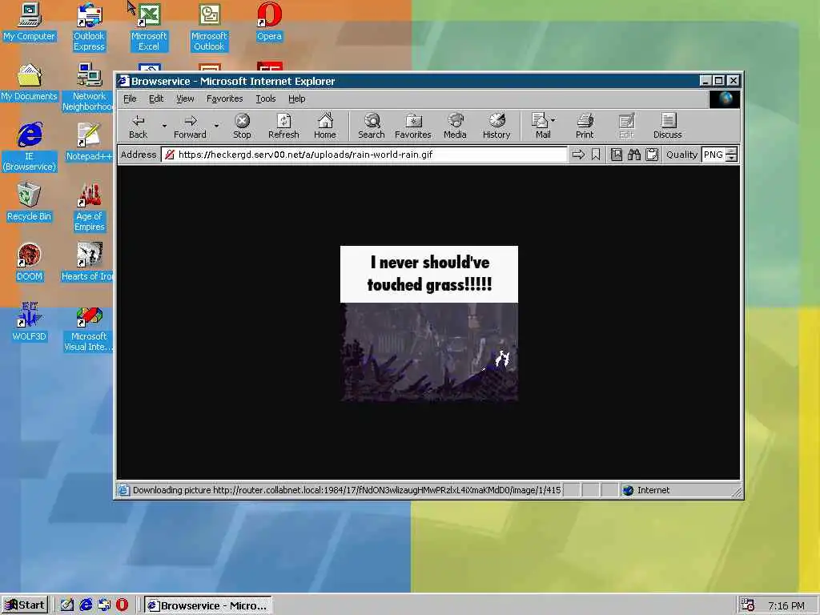The image size is (820, 615).
Task: Open the Favorites pane from the toolbar
Action: pos(412,126)
